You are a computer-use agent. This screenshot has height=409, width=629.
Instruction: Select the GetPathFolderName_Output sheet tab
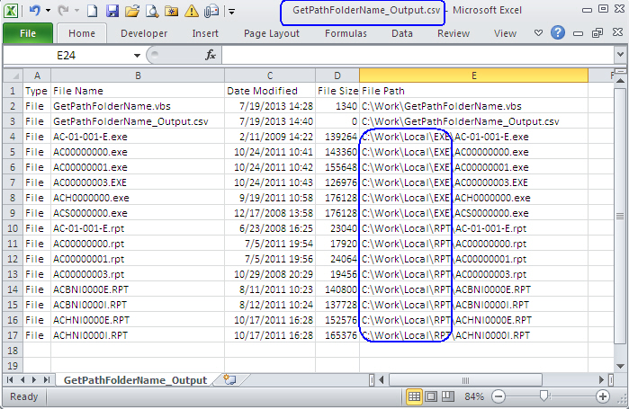click(135, 380)
